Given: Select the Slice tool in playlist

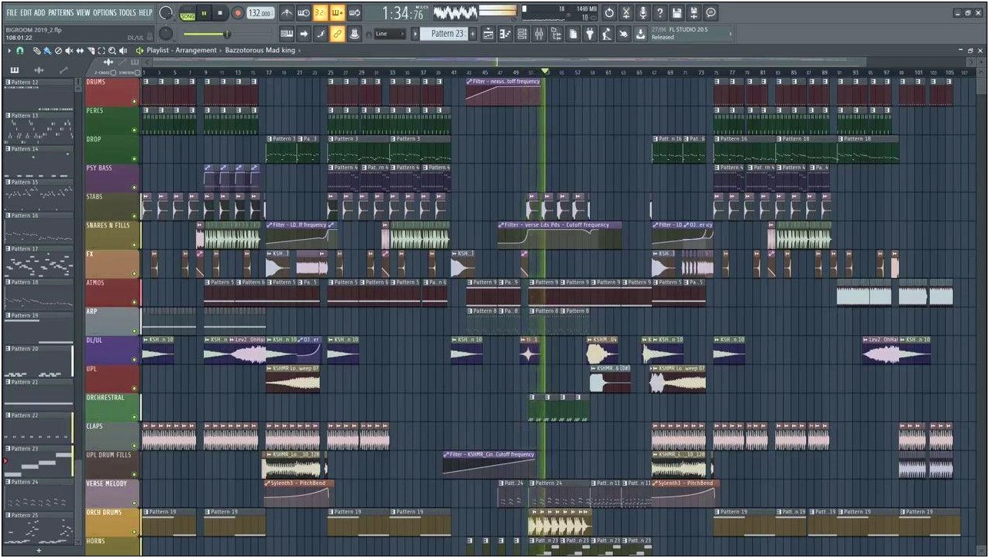Looking at the screenshot, I should click(91, 51).
